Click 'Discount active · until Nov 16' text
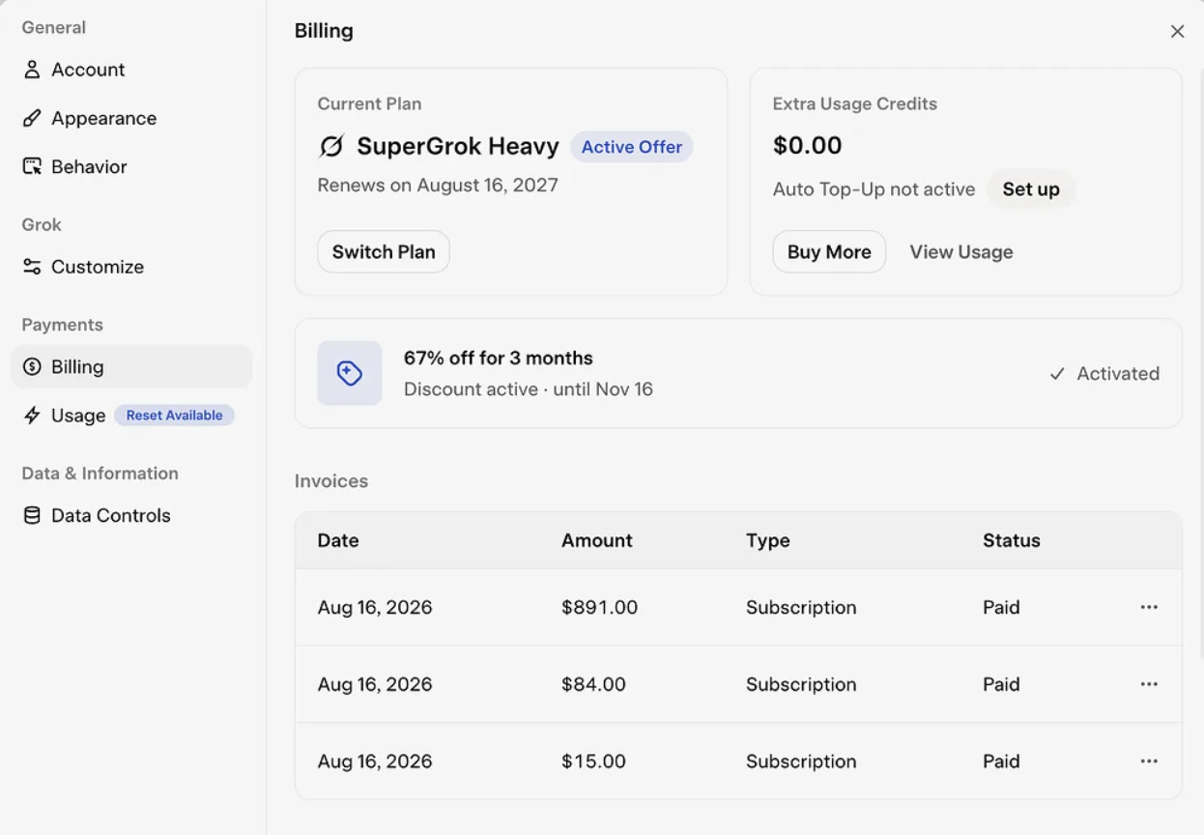The height and width of the screenshot is (835, 1204). pyautogui.click(x=529, y=389)
